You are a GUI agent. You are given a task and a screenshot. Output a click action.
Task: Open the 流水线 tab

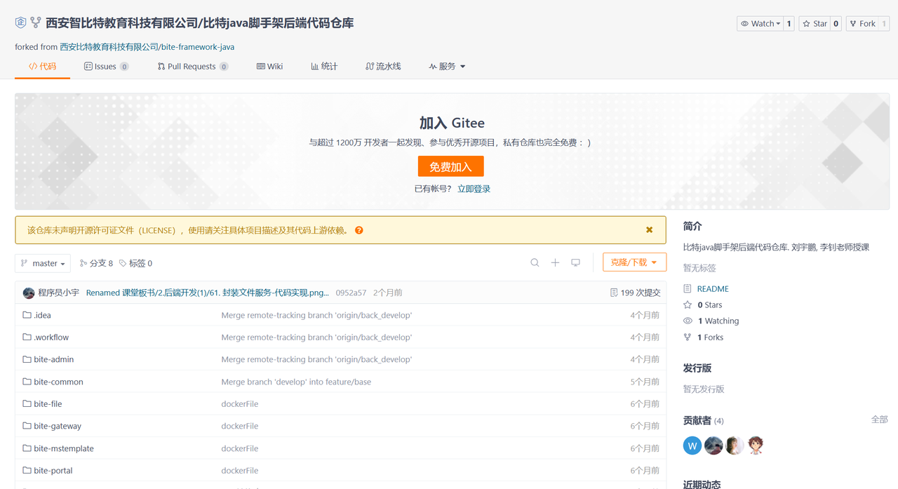[383, 66]
